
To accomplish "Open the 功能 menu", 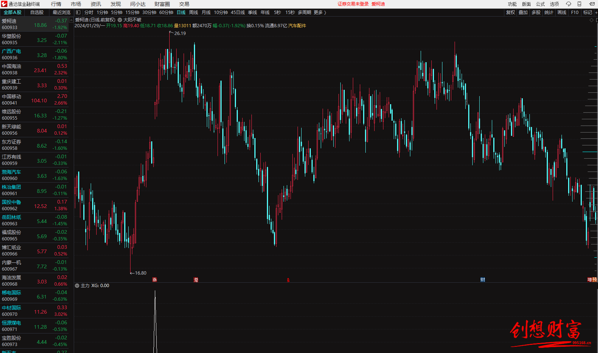I will click(512, 4).
